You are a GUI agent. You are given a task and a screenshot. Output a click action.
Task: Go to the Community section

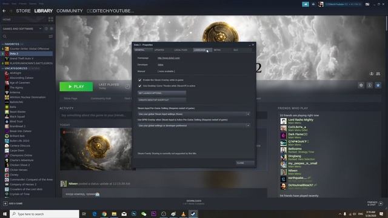tap(70, 11)
